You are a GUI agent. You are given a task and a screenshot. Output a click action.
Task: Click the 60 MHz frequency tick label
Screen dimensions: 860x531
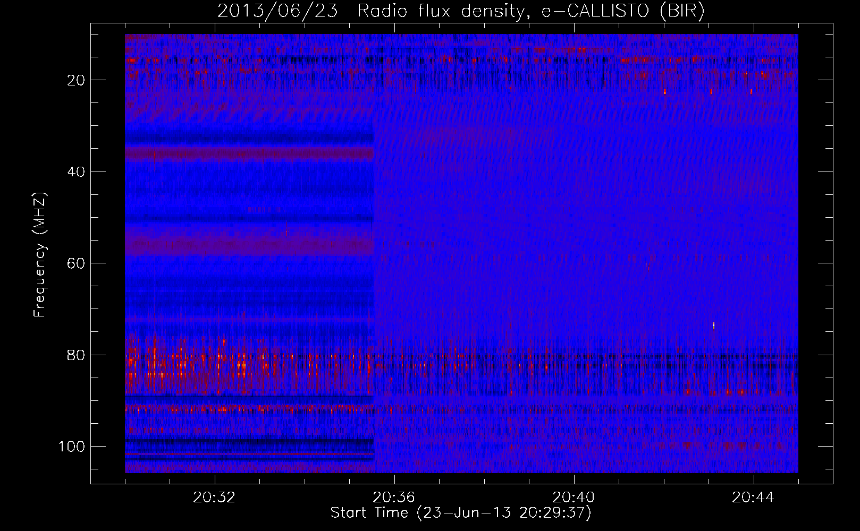coord(75,263)
